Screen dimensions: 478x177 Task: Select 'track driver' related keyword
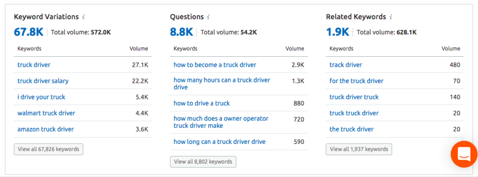pyautogui.click(x=345, y=65)
